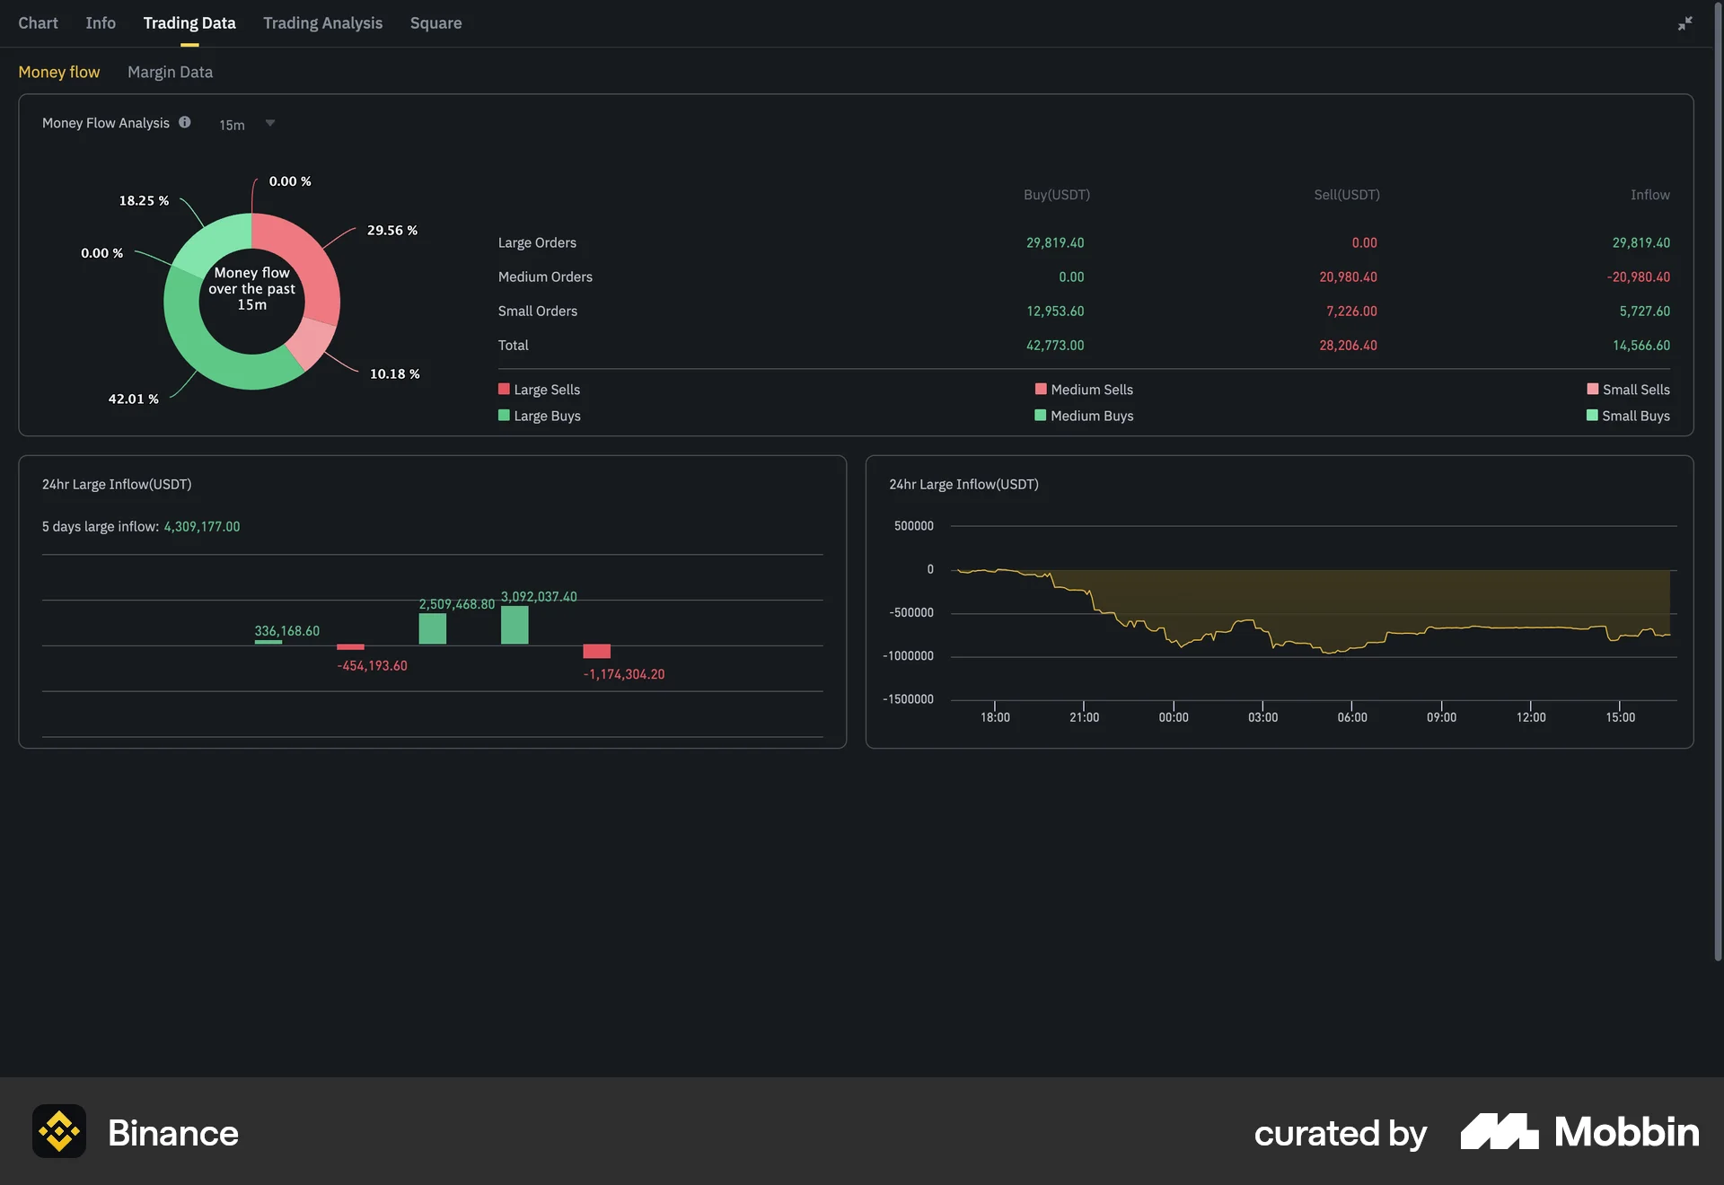This screenshot has height=1185, width=1724.
Task: Select the Info navigation item
Action: (100, 23)
